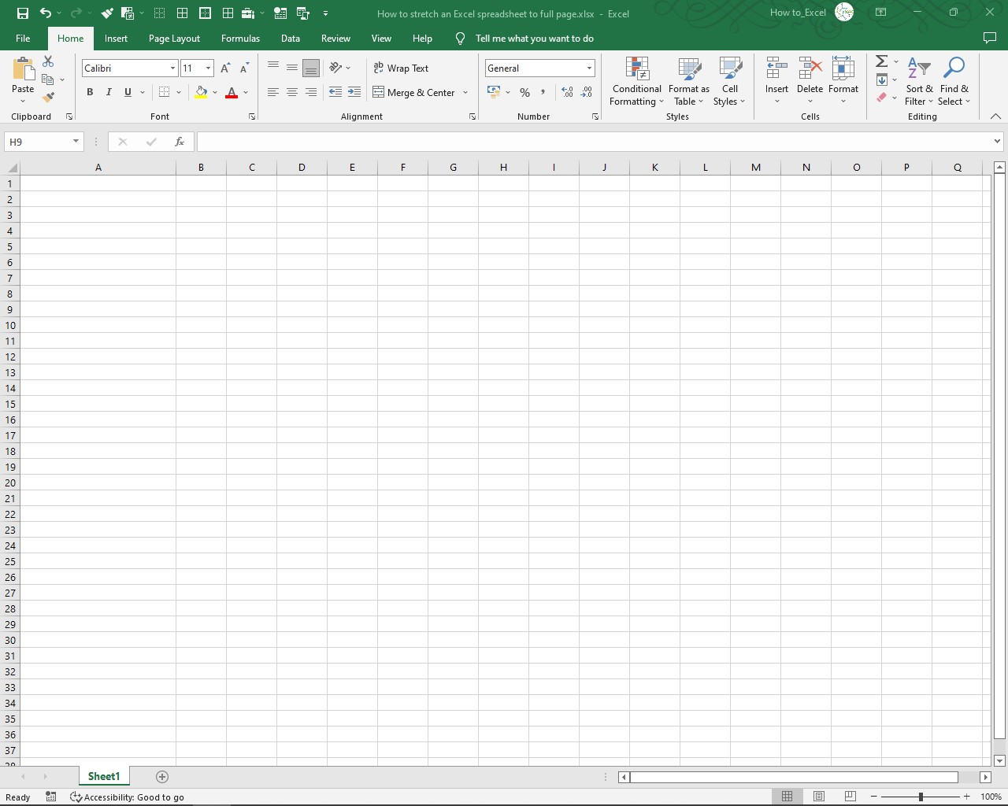Switch to the Page Layout tab
The height and width of the screenshot is (806, 1008).
click(x=174, y=38)
